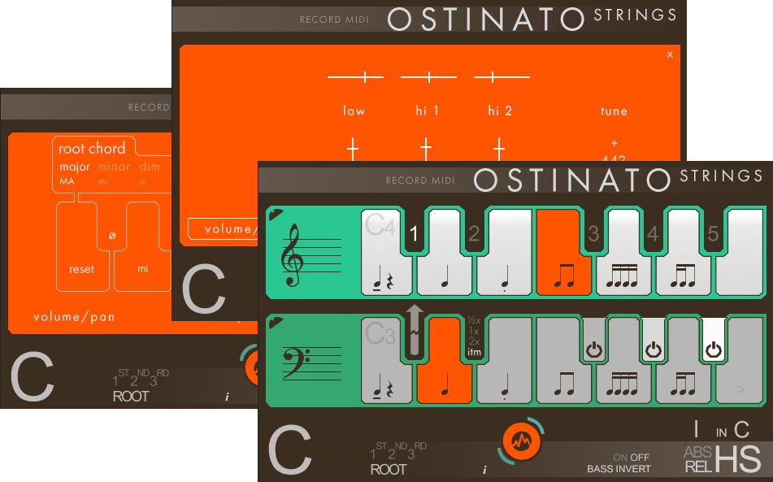The image size is (773, 482).
Task: Adjust the hi 1 horizontal slider
Action: click(428, 77)
